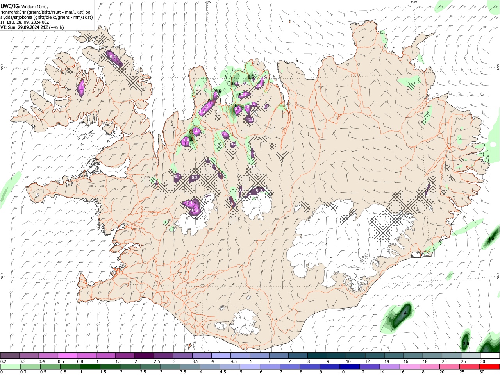
Task: Pick the pale grey snow swatch between 25 and 30
Action: (470, 356)
